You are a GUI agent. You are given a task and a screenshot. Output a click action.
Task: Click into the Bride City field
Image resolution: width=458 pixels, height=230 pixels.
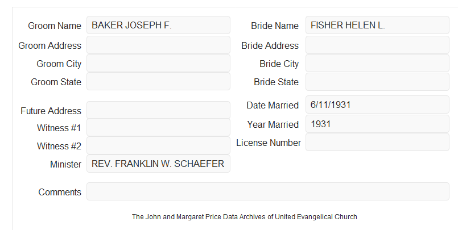tap(377, 63)
